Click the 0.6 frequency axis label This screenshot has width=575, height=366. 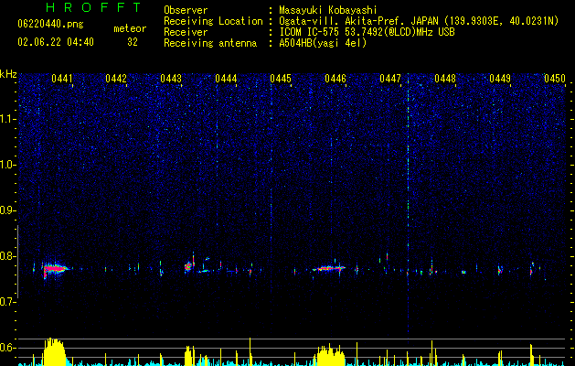point(7,348)
